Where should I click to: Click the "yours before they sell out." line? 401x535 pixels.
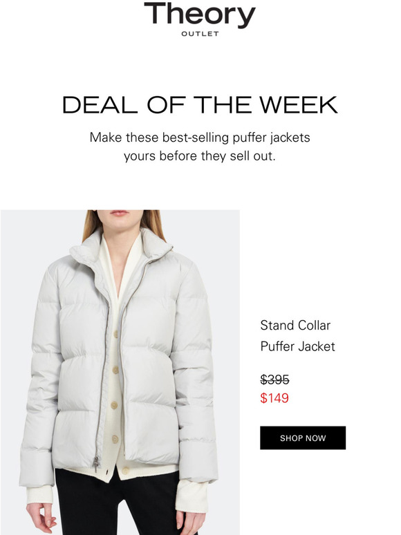click(200, 156)
